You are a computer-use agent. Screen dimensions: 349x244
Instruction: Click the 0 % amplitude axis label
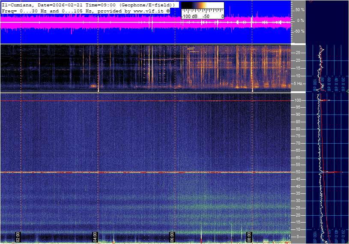[x=301, y=21]
